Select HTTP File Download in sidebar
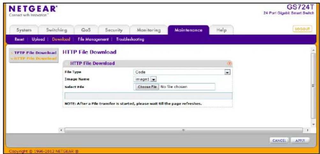Screen dimensions: 320x154 pos(34,59)
